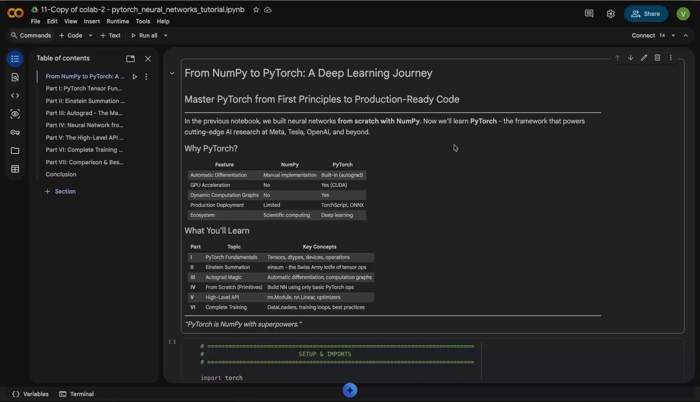This screenshot has height=402, width=700.
Task: Go to Part IV: Neural Network section
Action: 85,125
